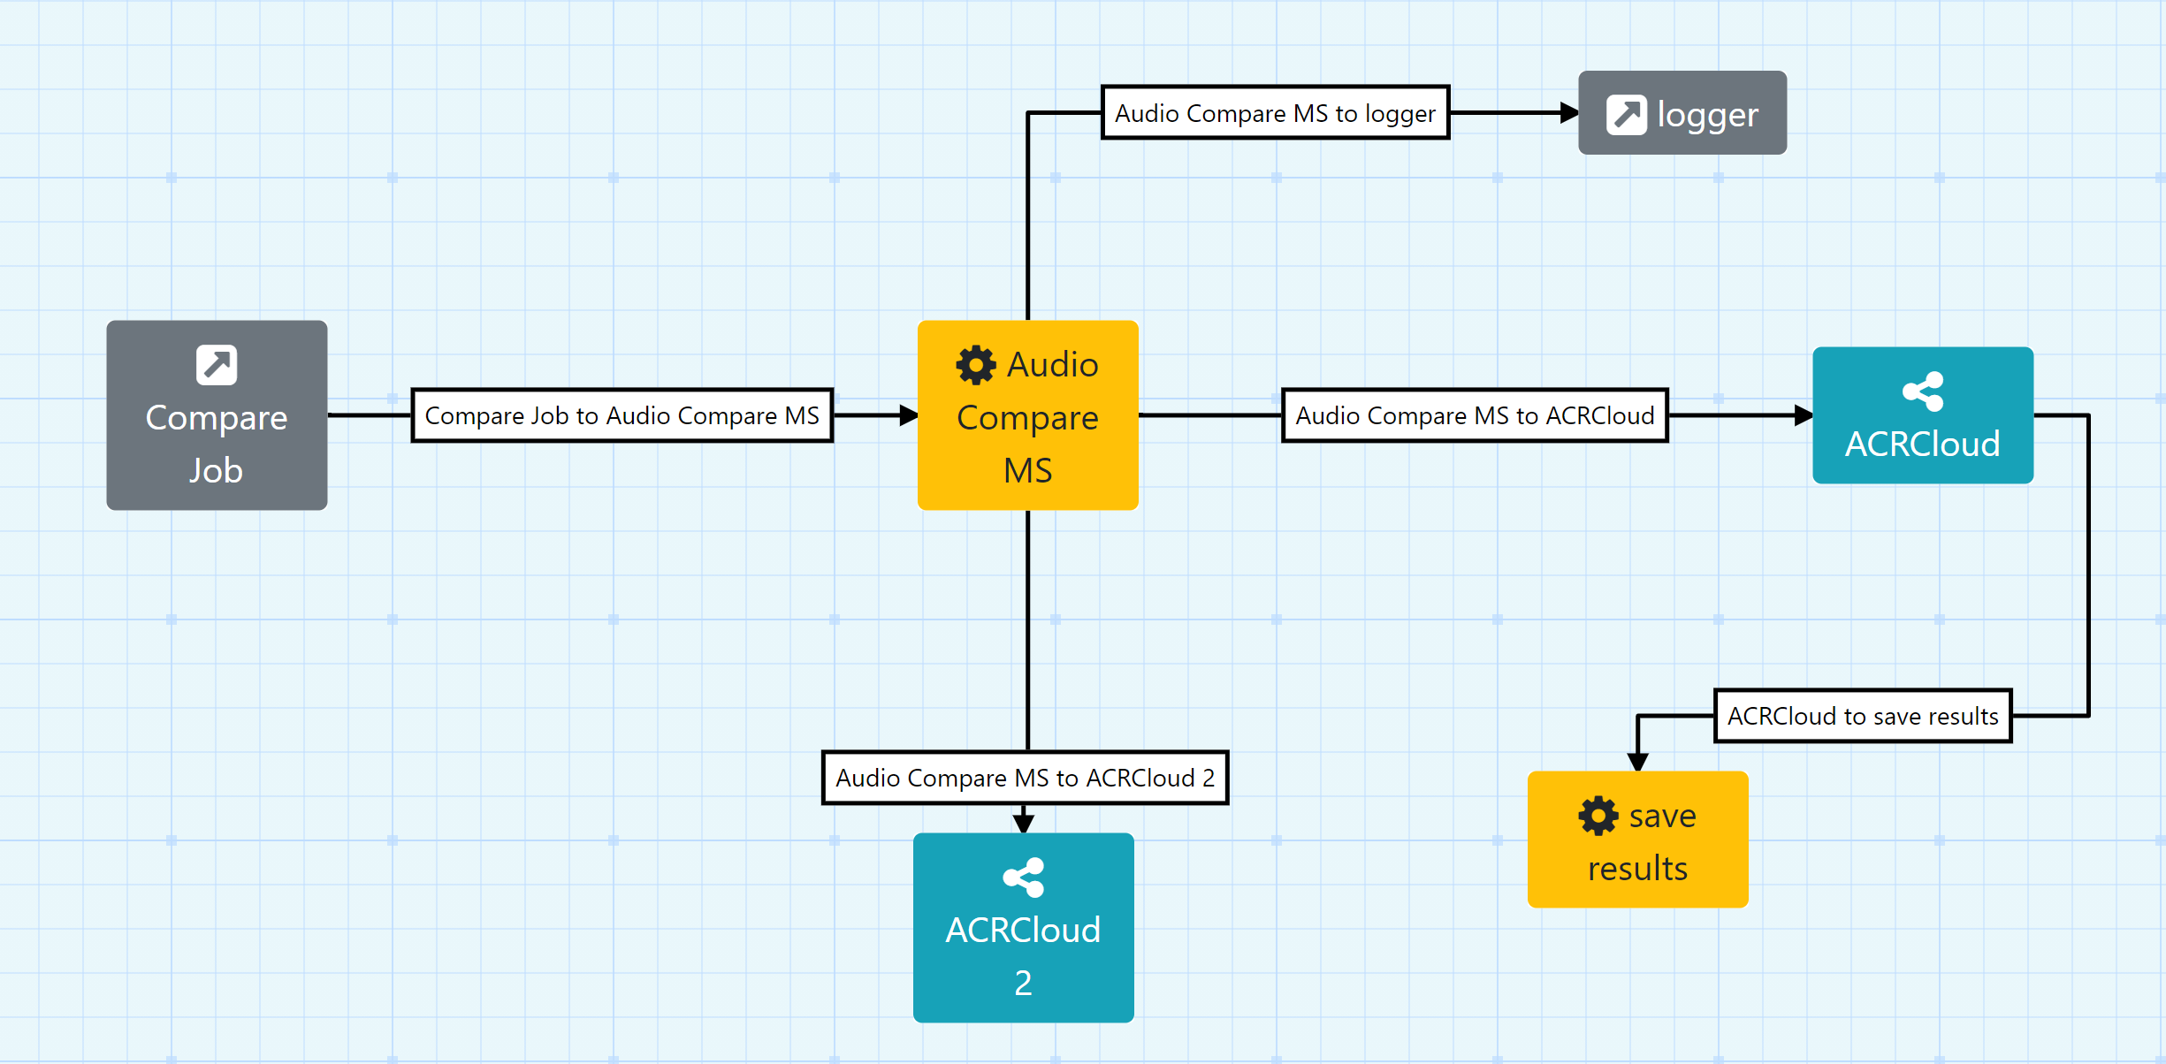The height and width of the screenshot is (1064, 2166).
Task: Click the external link icon in Compare Job node
Action: [217, 365]
